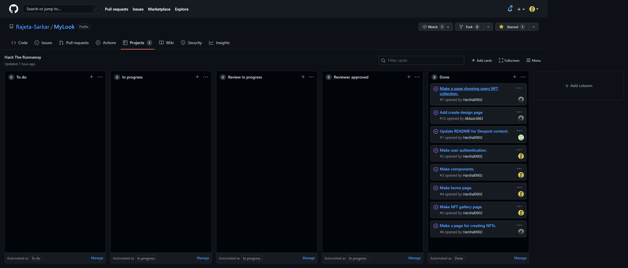
Task: Click the Add cards button
Action: (482, 60)
